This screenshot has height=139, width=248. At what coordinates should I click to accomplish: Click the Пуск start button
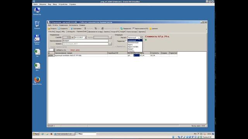[36, 134]
